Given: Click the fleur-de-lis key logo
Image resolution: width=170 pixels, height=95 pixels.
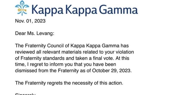Looking at the screenshot, I should 22,8.
